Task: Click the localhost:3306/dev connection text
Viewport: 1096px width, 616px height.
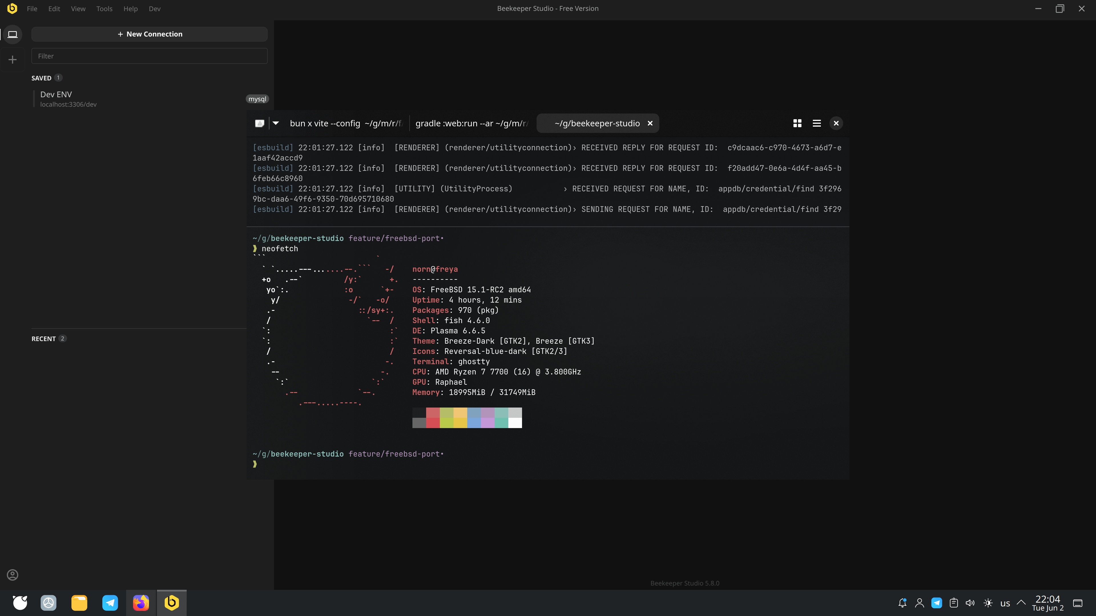Action: tap(68, 105)
